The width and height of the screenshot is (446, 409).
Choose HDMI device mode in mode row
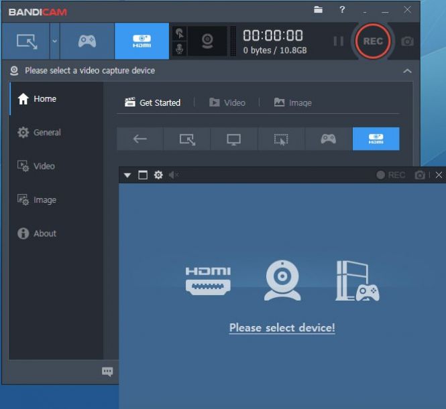(376, 139)
